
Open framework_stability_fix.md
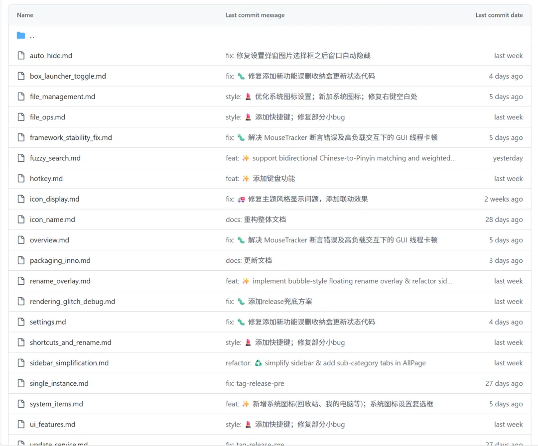click(x=71, y=138)
